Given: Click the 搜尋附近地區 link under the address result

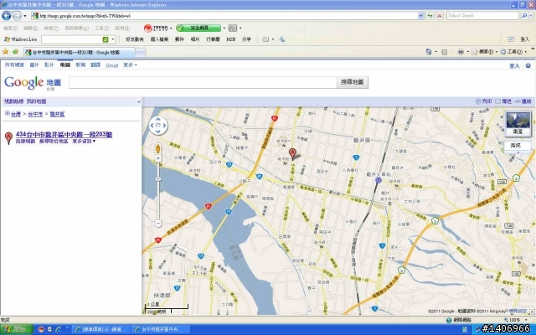Looking at the screenshot, I should coord(54,142).
